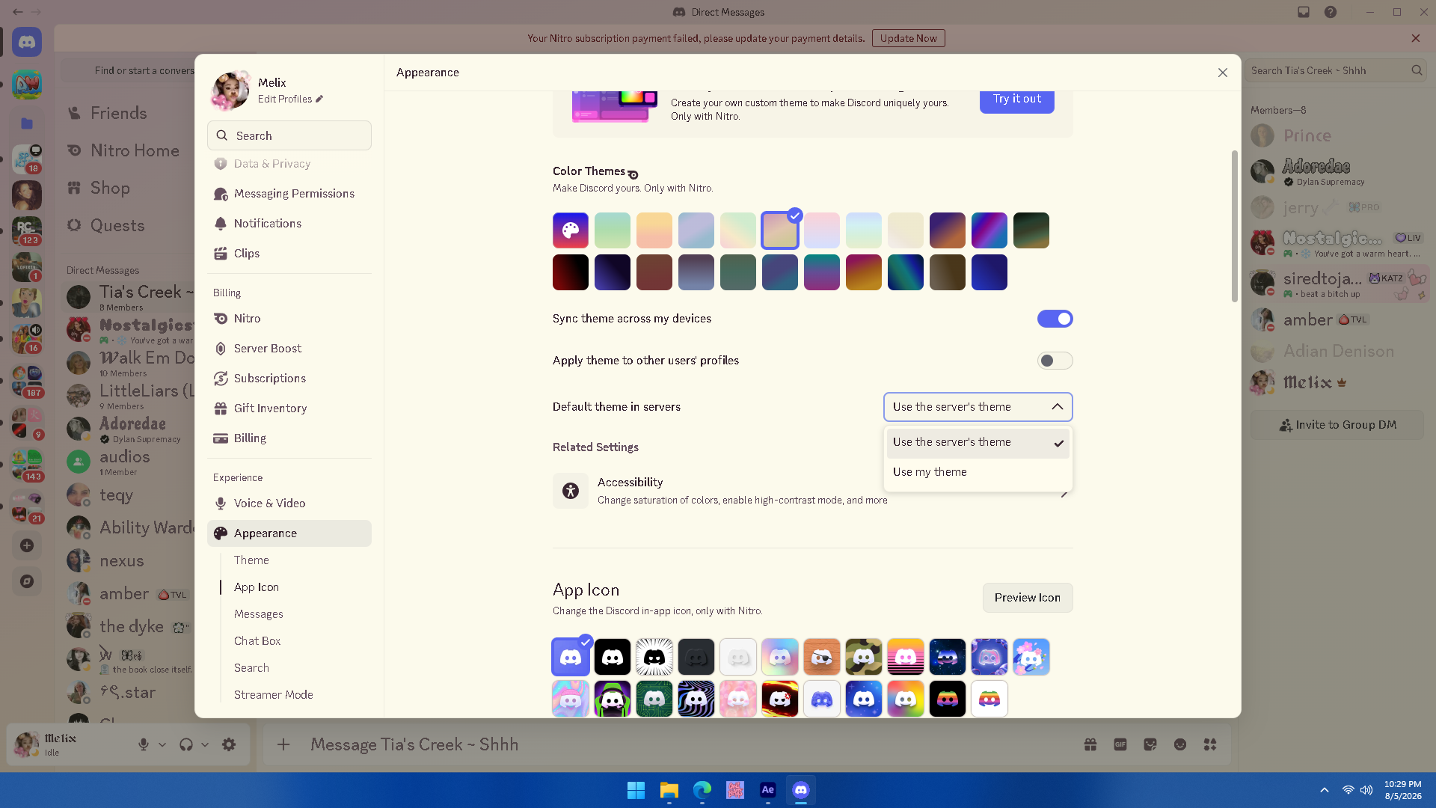
Task: Select the pirate eyepatch Discord app icon
Action: [822, 657]
